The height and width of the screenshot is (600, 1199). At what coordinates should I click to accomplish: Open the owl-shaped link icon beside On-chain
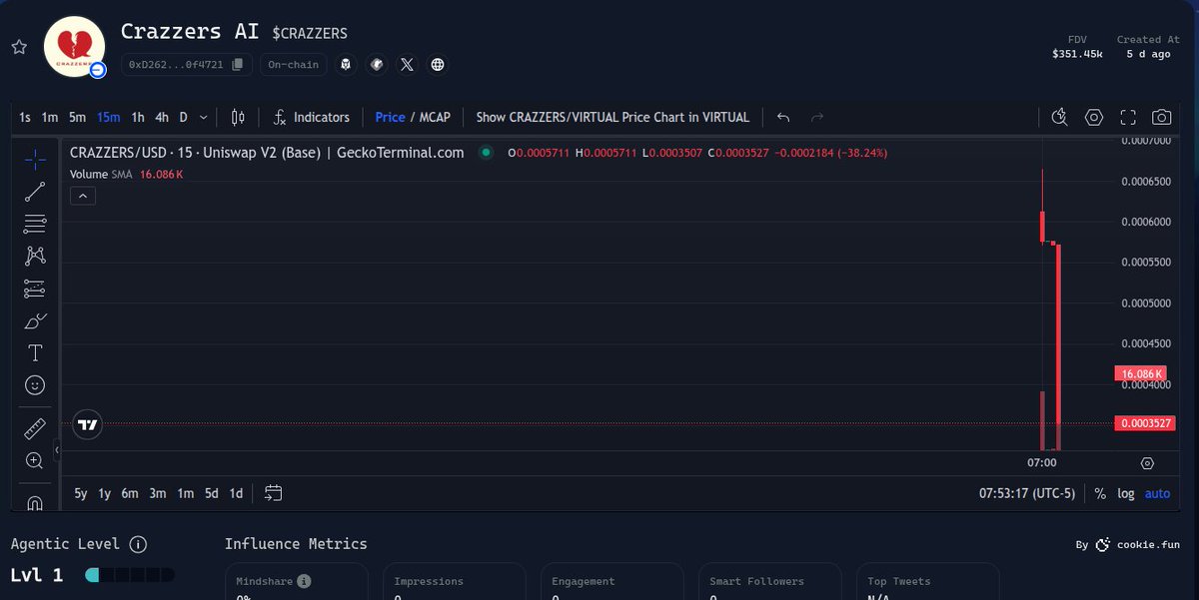click(346, 65)
